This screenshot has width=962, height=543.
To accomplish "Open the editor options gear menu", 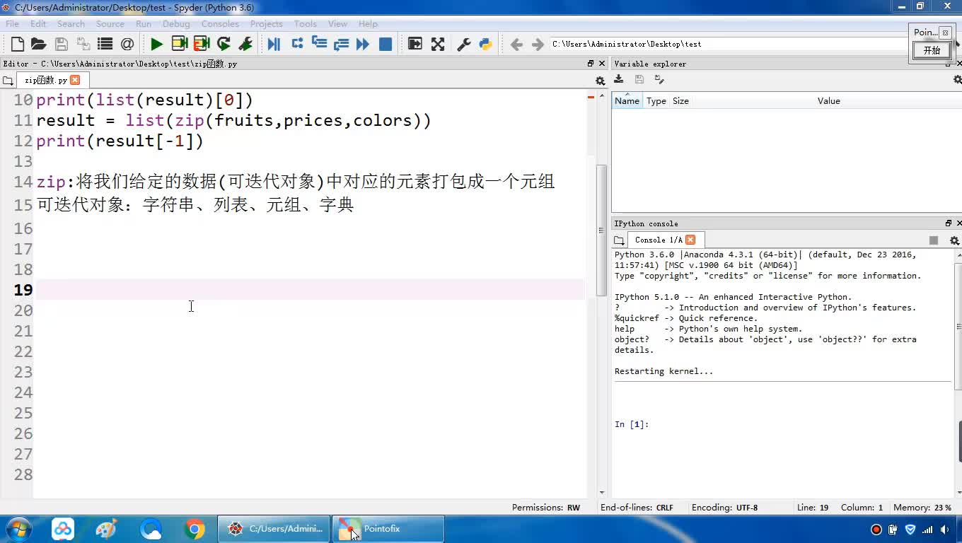I will (600, 81).
